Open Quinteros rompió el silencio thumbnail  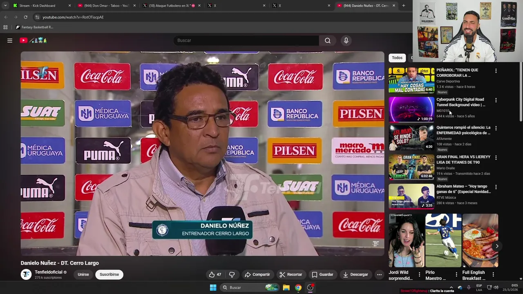pyautogui.click(x=411, y=138)
